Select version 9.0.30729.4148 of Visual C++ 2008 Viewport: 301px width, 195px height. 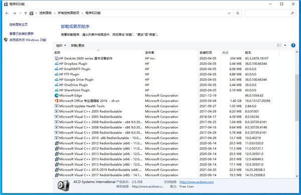click(x=256, y=127)
